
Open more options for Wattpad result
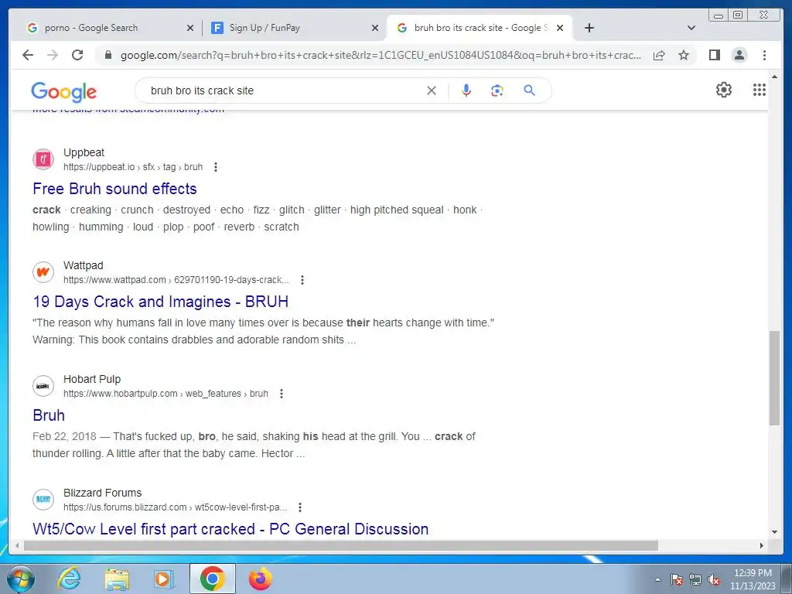(302, 280)
